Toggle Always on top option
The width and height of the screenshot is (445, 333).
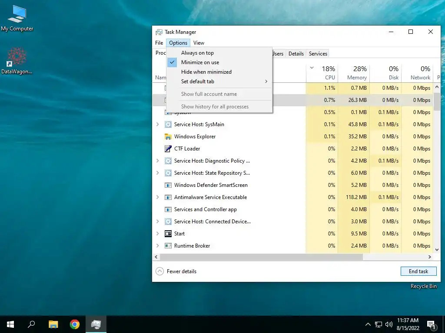pyautogui.click(x=219, y=53)
